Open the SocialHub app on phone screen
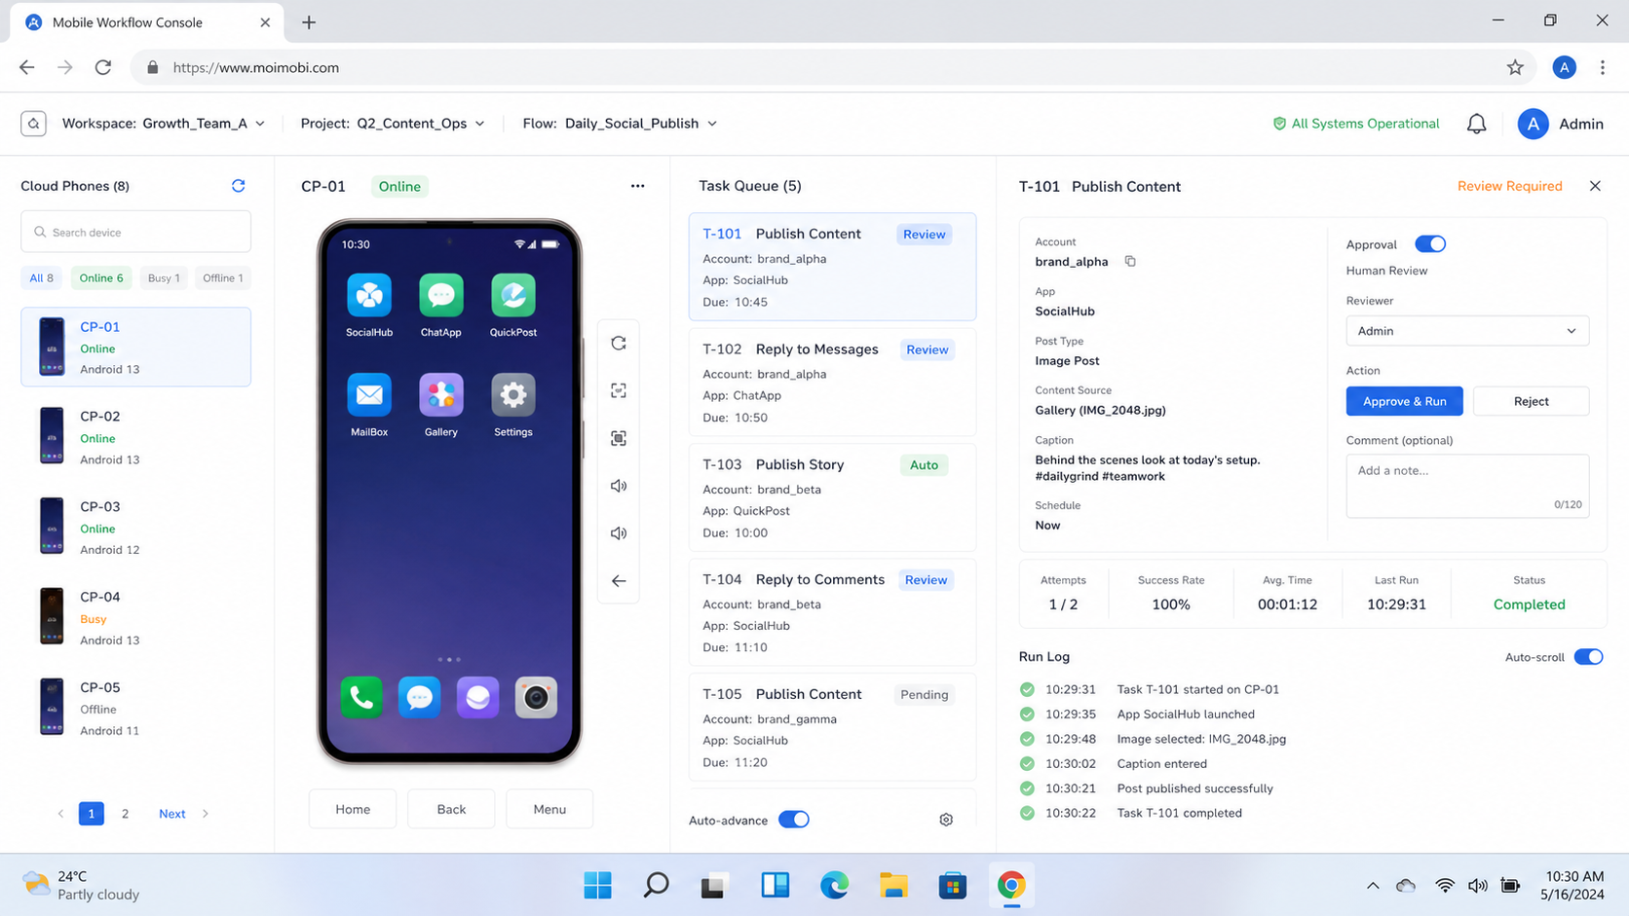1629x916 pixels. coord(369,296)
